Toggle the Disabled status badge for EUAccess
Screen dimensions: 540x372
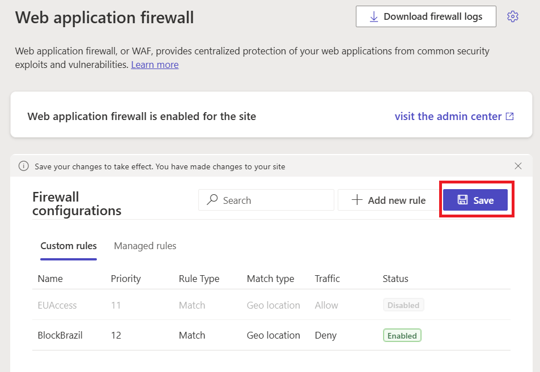pyautogui.click(x=403, y=305)
